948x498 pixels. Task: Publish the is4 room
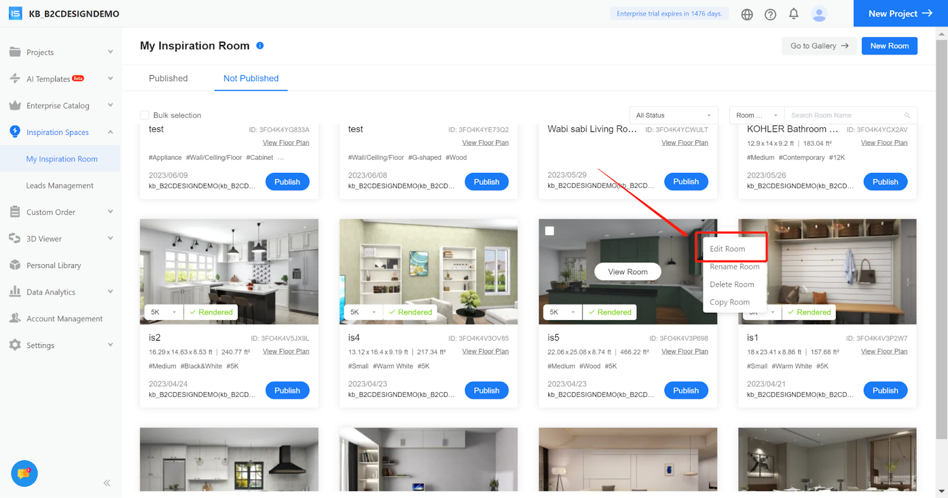point(486,390)
